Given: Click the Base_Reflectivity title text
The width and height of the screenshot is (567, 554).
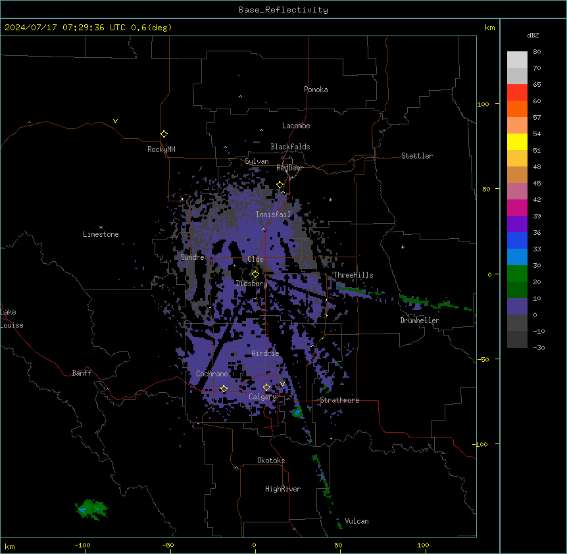Looking at the screenshot, I should click(283, 10).
